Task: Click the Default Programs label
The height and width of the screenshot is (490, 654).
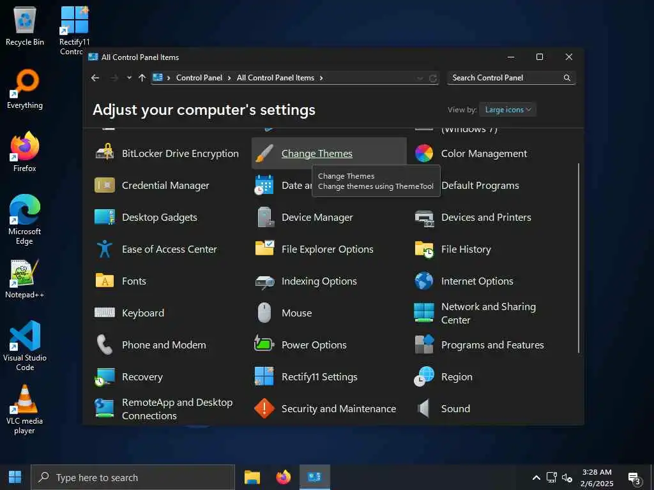Action: pyautogui.click(x=480, y=186)
